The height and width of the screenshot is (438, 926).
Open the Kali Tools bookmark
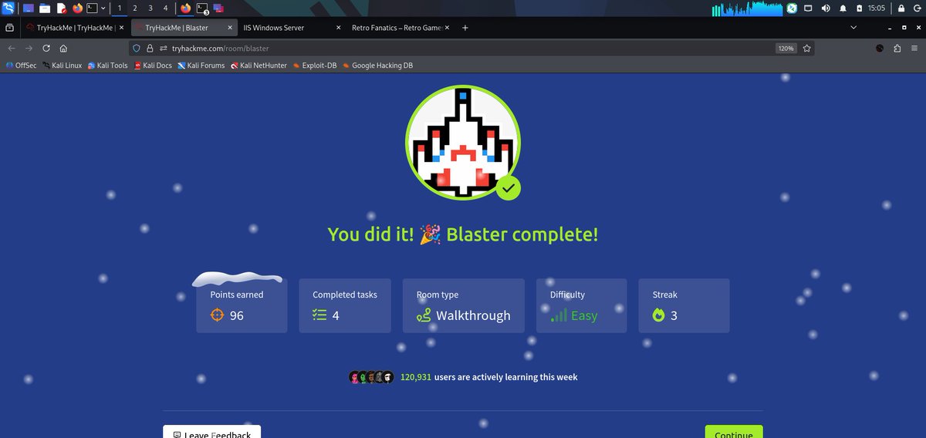[107, 66]
